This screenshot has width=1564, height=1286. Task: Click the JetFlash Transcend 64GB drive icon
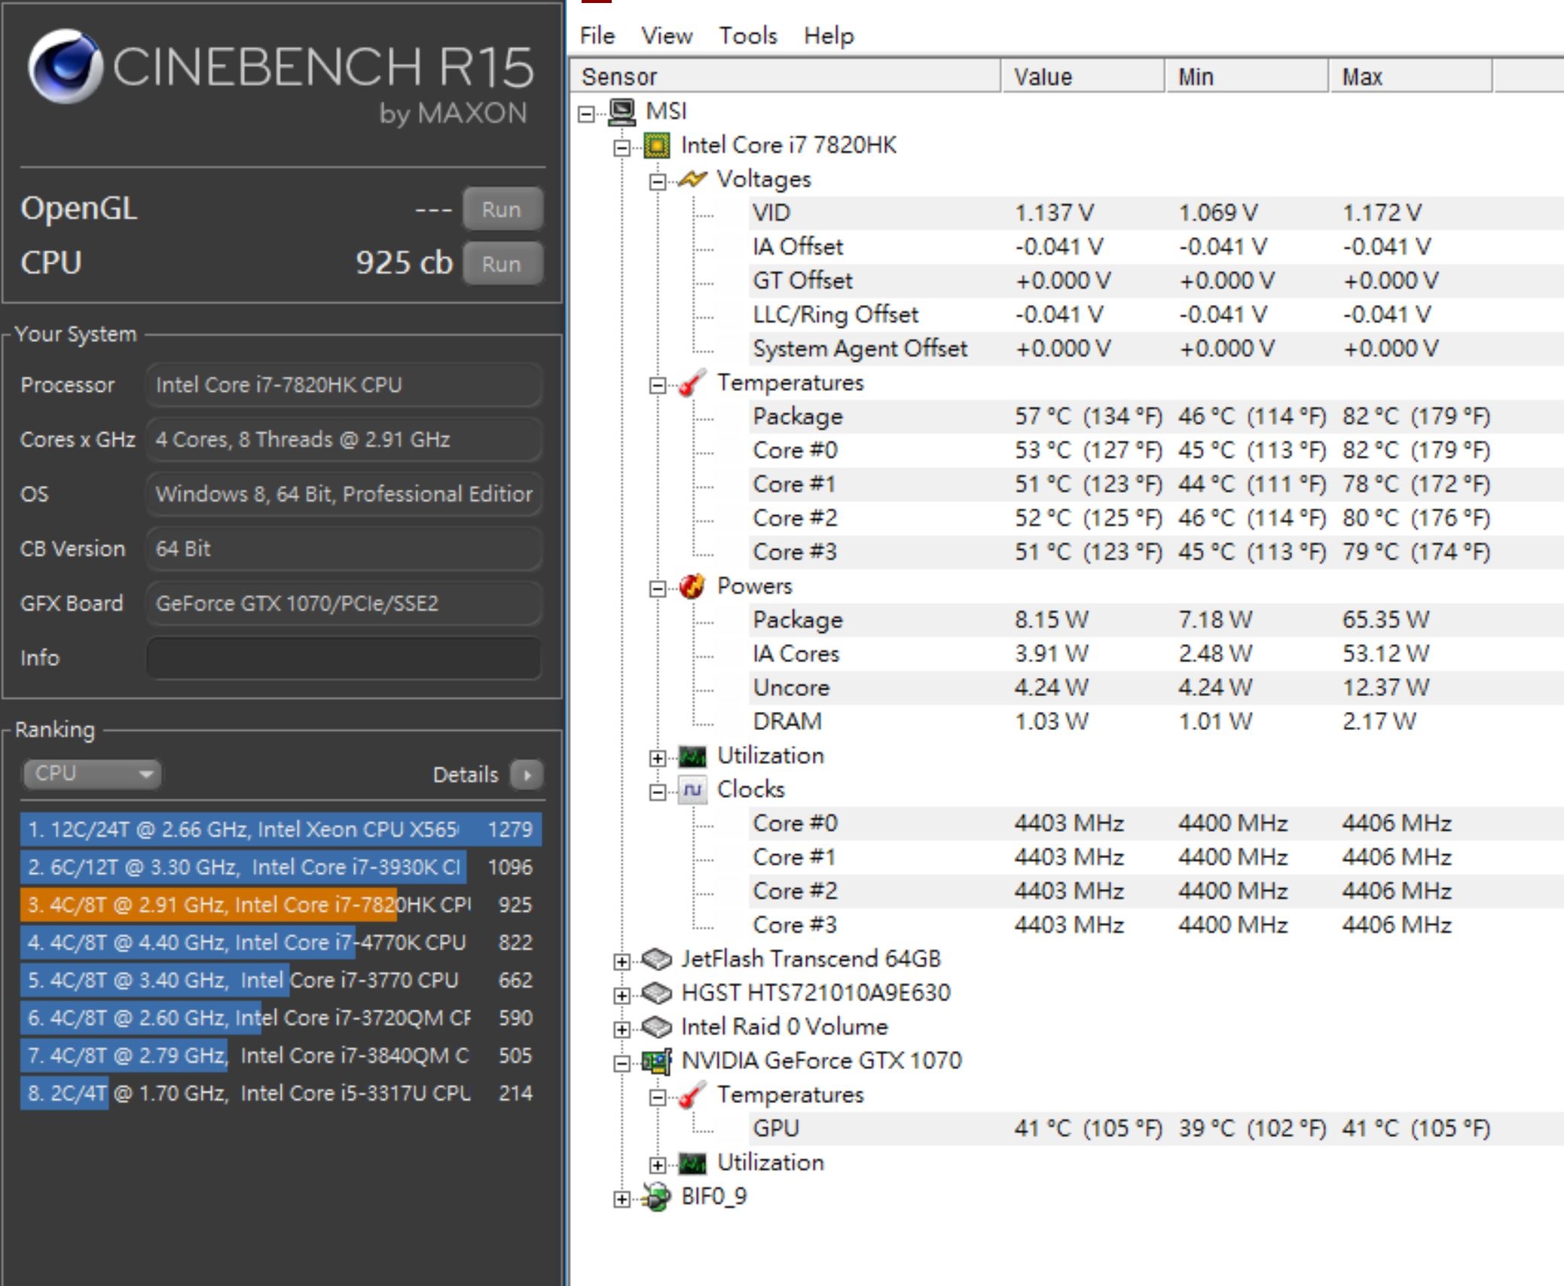coord(657,959)
